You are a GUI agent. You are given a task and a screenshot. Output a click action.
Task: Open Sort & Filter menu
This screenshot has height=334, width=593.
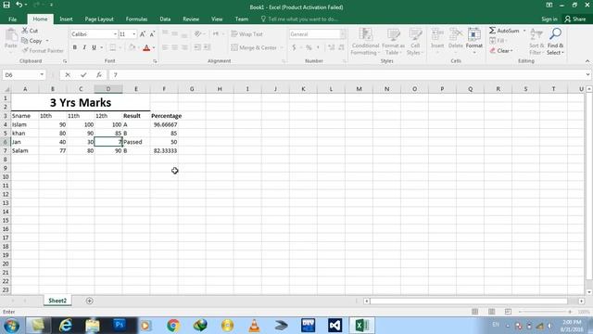click(536, 41)
